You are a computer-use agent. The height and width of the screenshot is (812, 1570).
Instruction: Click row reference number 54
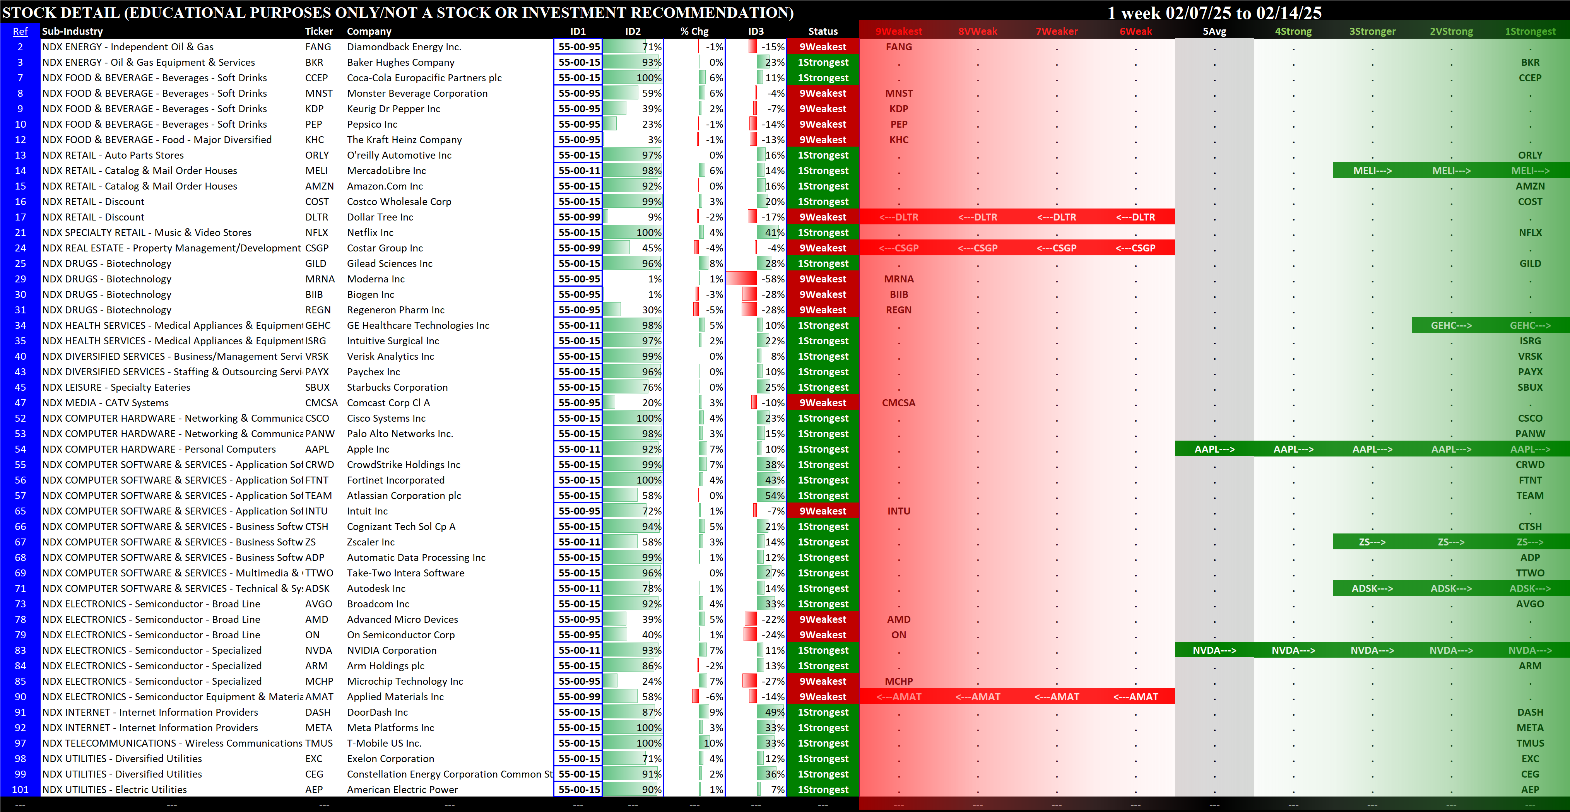pos(20,449)
